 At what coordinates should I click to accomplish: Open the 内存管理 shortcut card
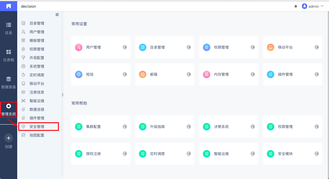click(x=228, y=74)
